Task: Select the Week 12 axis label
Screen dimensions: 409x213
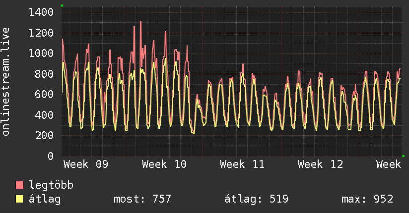Action: (x=320, y=164)
